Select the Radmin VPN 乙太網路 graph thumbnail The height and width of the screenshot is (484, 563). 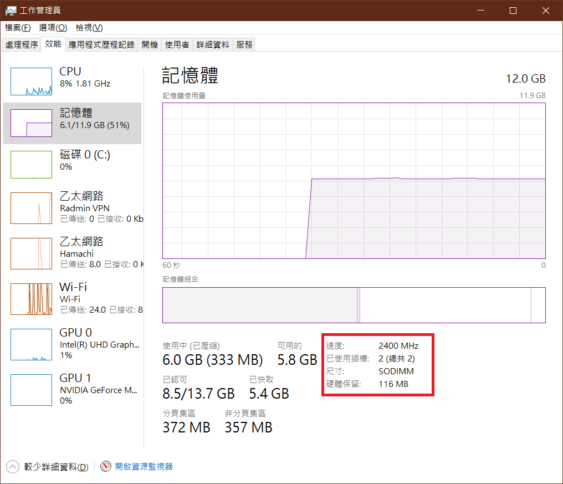coord(31,208)
